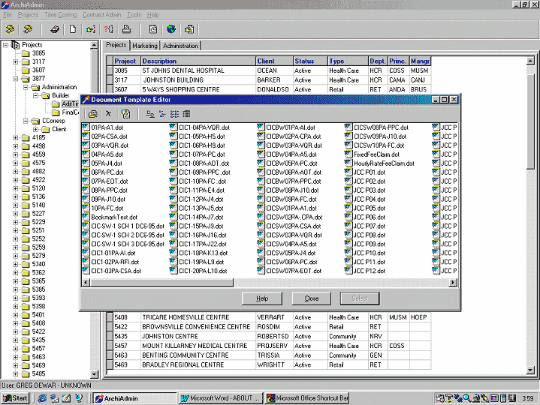Expand project 3117 in the tree

tap(16, 62)
